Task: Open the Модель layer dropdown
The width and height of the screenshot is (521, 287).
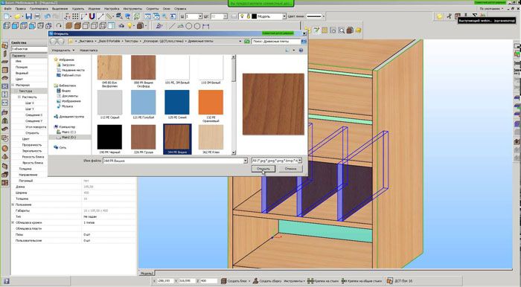Action: (x=284, y=16)
